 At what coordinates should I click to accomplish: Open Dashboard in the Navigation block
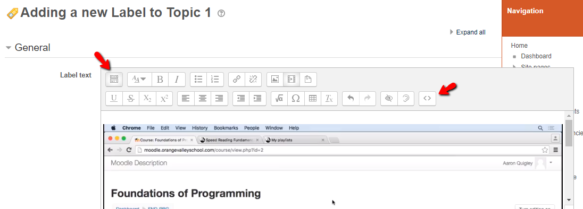pos(536,56)
